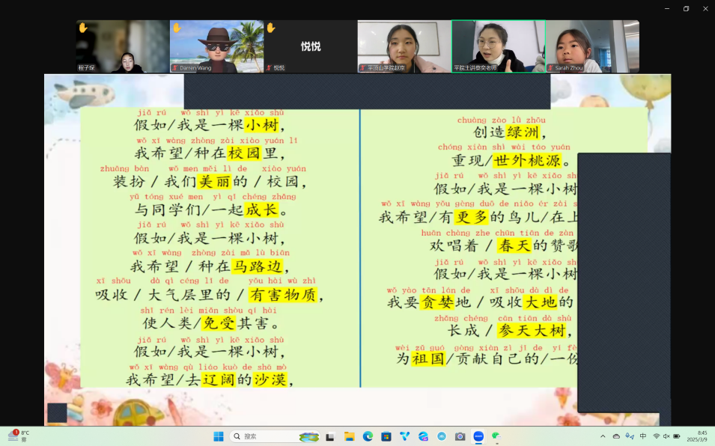This screenshot has width=715, height=446.
Task: Open the weather widget showing 8°C
Action: pos(18,436)
